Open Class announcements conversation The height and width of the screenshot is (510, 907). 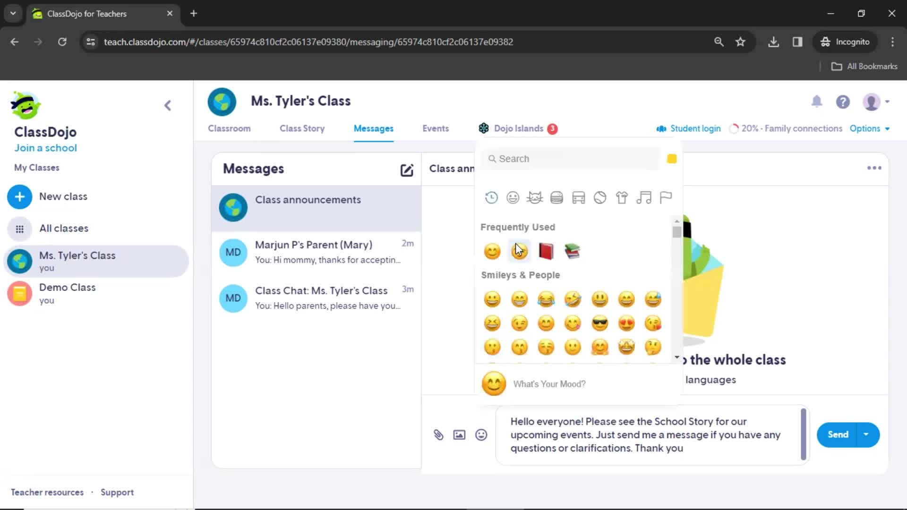tap(316, 208)
